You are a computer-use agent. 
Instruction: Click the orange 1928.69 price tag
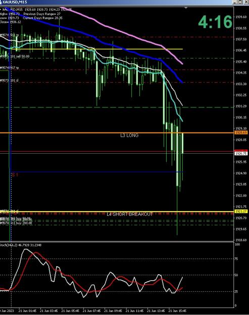(x=241, y=133)
